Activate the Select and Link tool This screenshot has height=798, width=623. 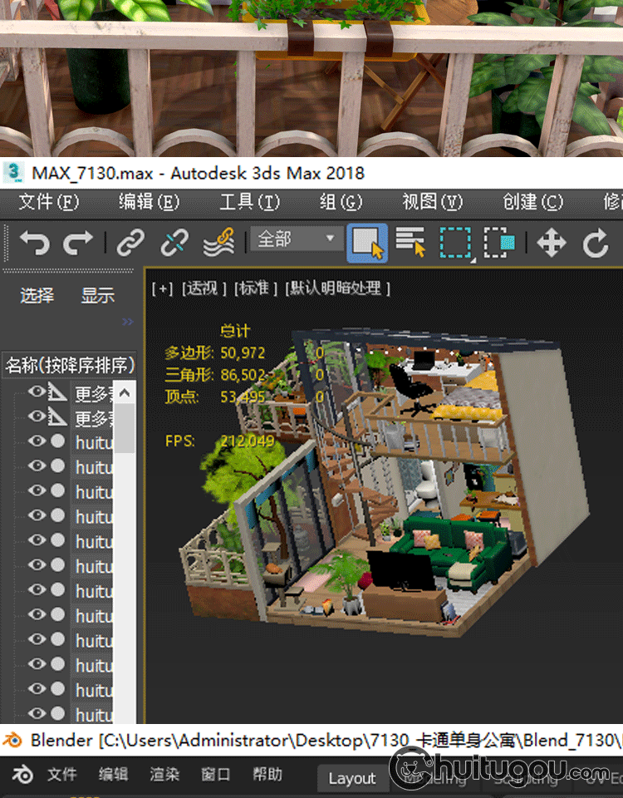click(130, 243)
